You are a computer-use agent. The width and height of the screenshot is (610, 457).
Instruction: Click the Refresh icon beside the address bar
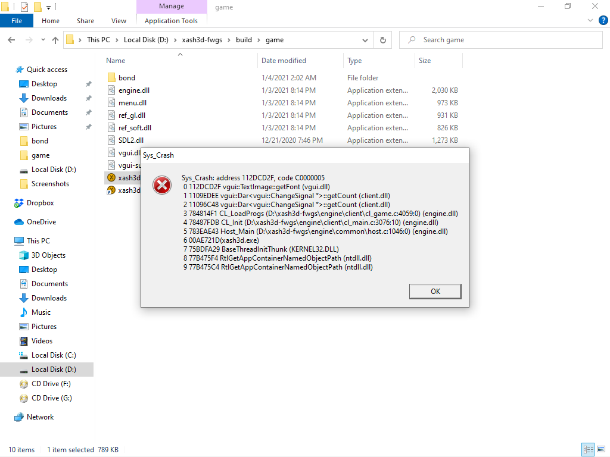click(x=382, y=39)
